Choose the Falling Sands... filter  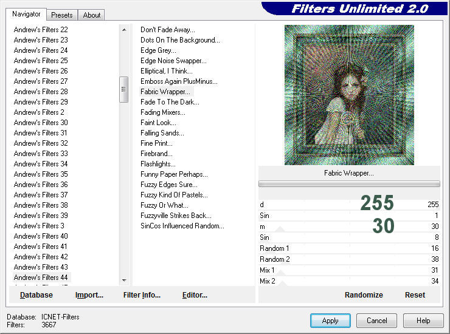tap(162, 133)
